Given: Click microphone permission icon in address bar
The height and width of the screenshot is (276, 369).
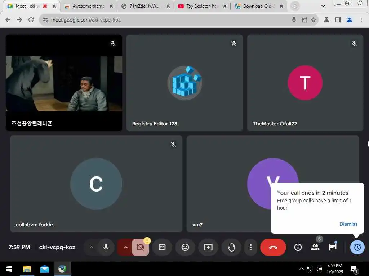Looking at the screenshot, I should tap(294, 20).
